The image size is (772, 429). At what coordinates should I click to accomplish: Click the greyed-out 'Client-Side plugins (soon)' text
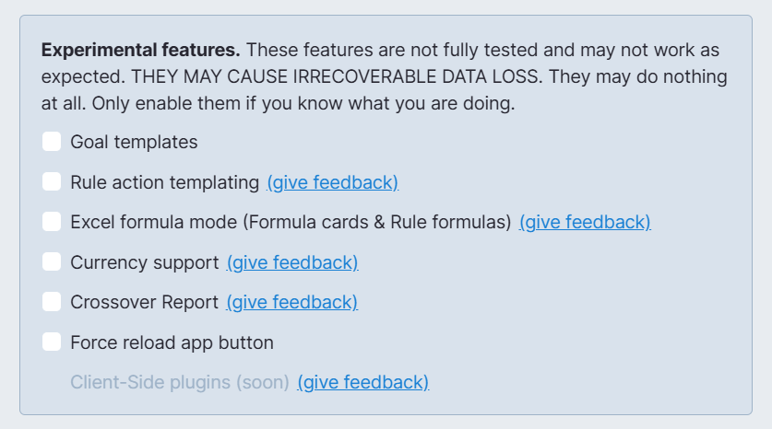(x=180, y=382)
